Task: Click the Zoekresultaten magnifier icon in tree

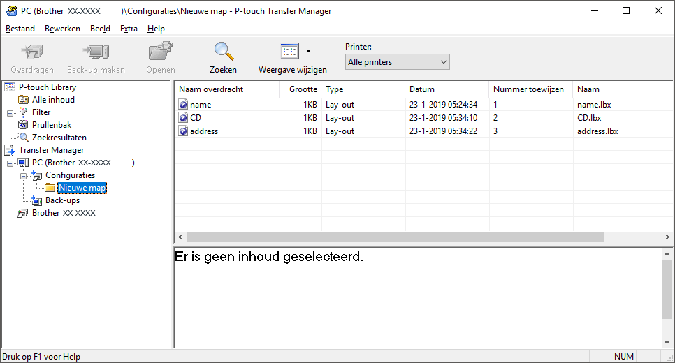Action: [x=24, y=138]
